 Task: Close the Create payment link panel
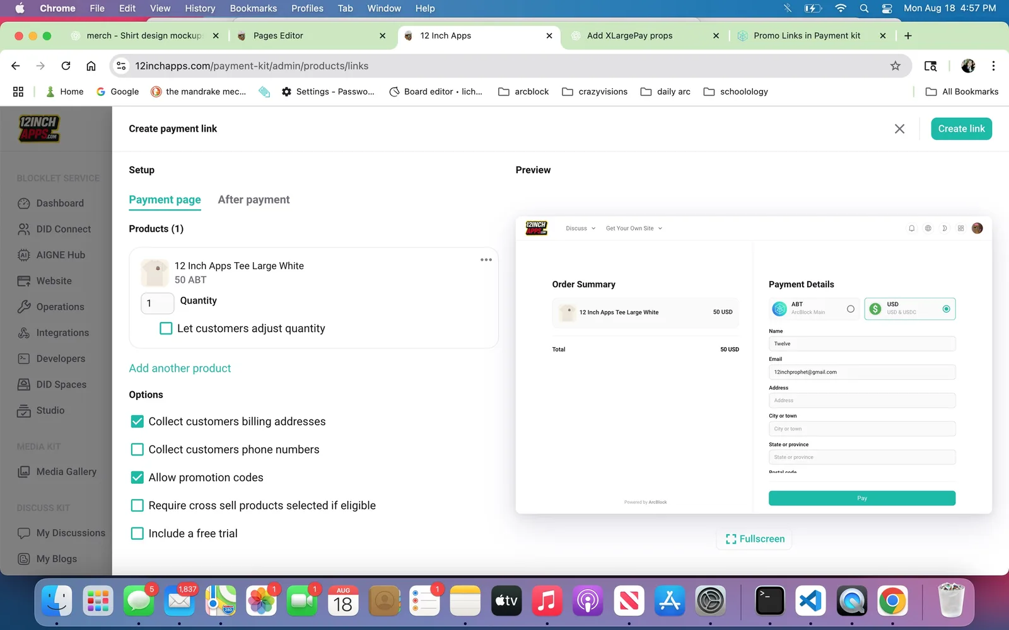coord(899,129)
